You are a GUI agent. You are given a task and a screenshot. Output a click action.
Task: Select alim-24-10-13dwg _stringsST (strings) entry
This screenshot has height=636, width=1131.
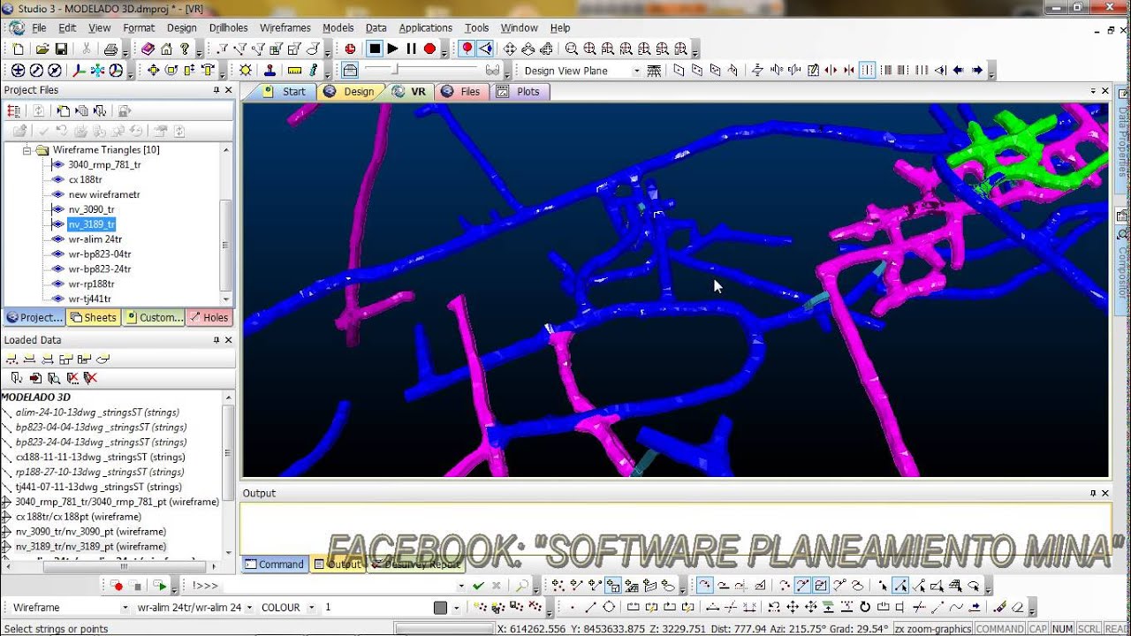[x=97, y=413]
